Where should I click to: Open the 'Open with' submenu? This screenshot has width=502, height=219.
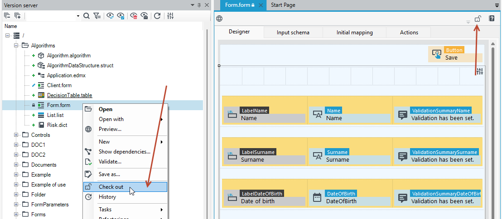[125, 119]
